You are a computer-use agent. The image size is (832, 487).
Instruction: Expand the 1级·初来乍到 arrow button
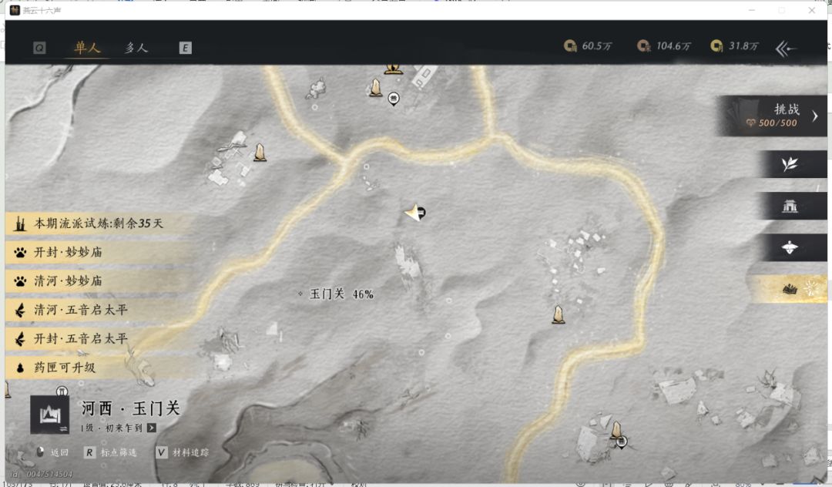(x=152, y=428)
